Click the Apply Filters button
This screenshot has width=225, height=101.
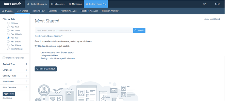pos(9,94)
